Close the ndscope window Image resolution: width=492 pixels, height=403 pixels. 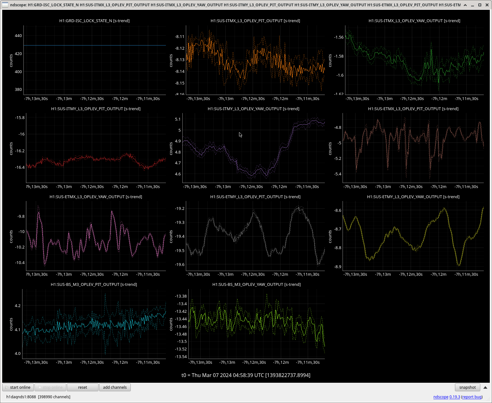click(487, 5)
